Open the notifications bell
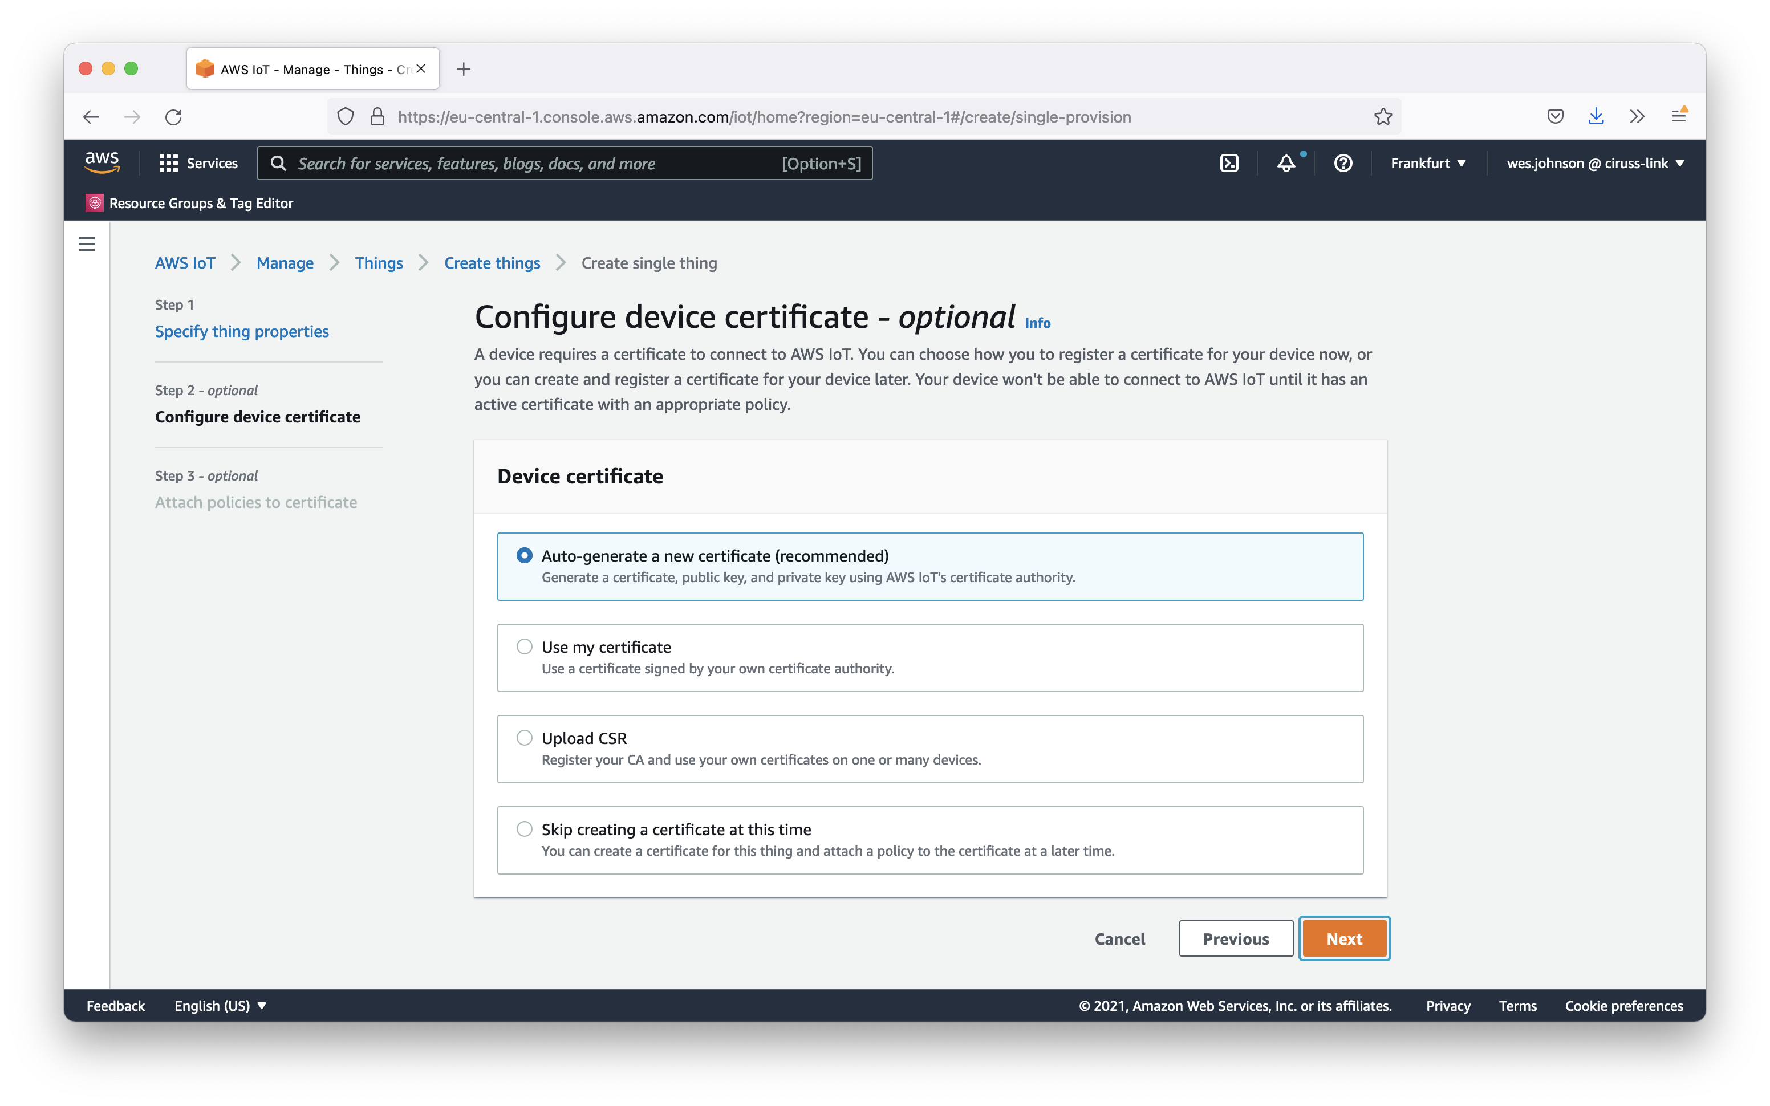 coord(1286,163)
